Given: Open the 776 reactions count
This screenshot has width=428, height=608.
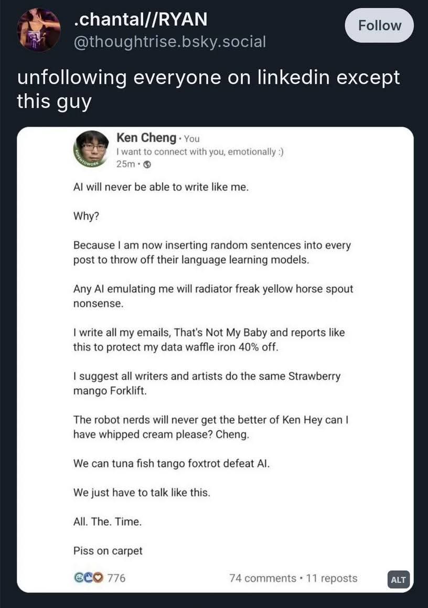Looking at the screenshot, I should [x=116, y=578].
